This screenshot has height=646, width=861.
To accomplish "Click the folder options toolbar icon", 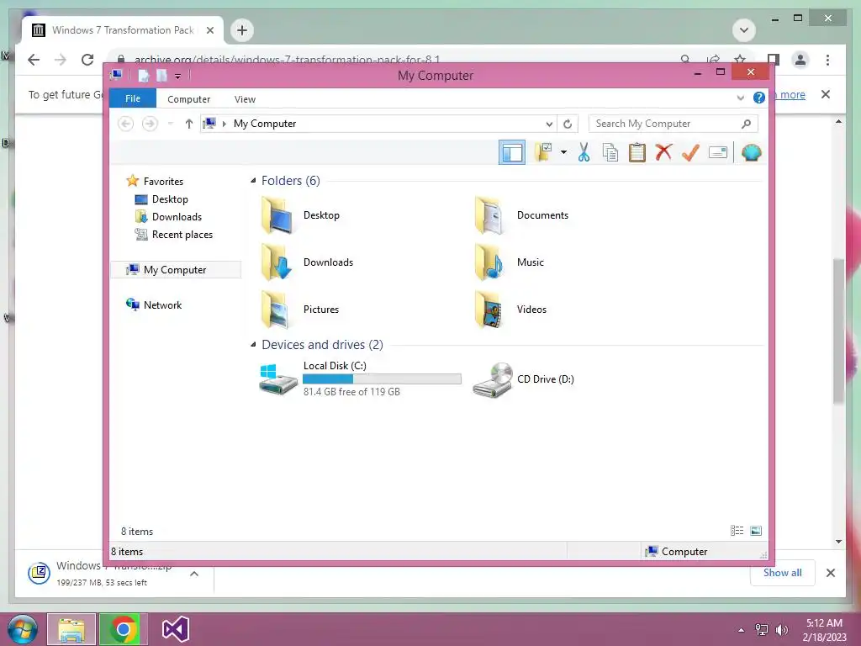I will [542, 152].
